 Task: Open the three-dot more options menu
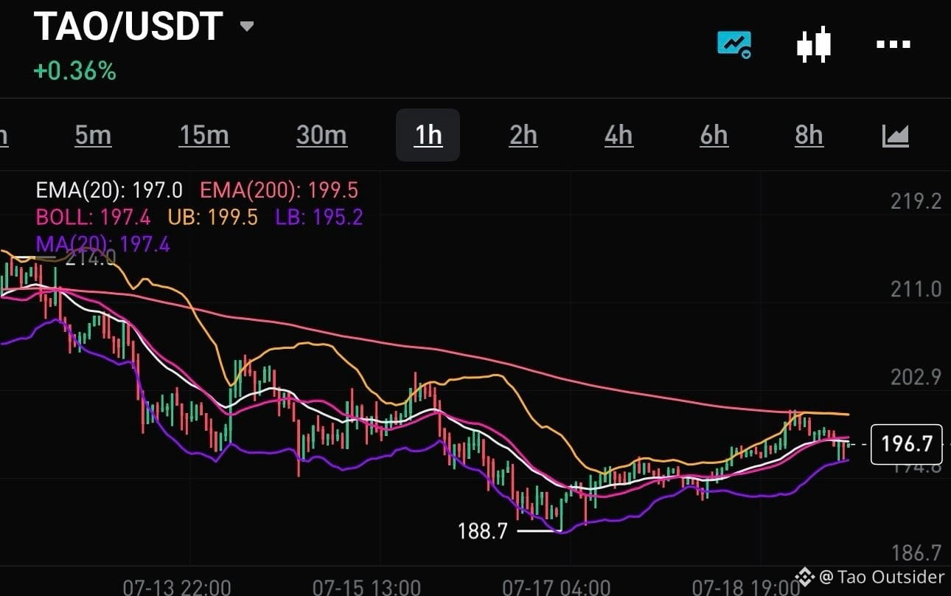(893, 44)
